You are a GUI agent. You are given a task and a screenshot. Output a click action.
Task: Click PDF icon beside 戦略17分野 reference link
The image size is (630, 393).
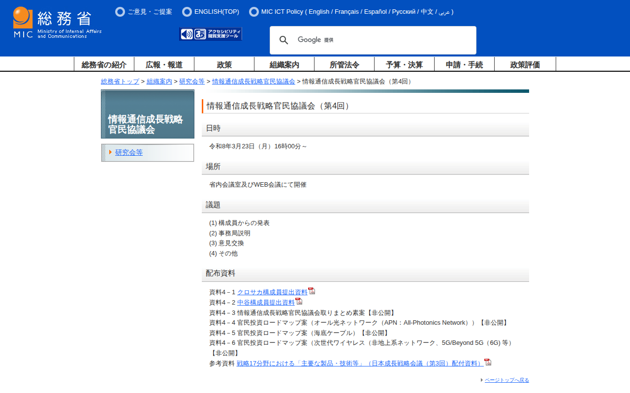pyautogui.click(x=488, y=362)
